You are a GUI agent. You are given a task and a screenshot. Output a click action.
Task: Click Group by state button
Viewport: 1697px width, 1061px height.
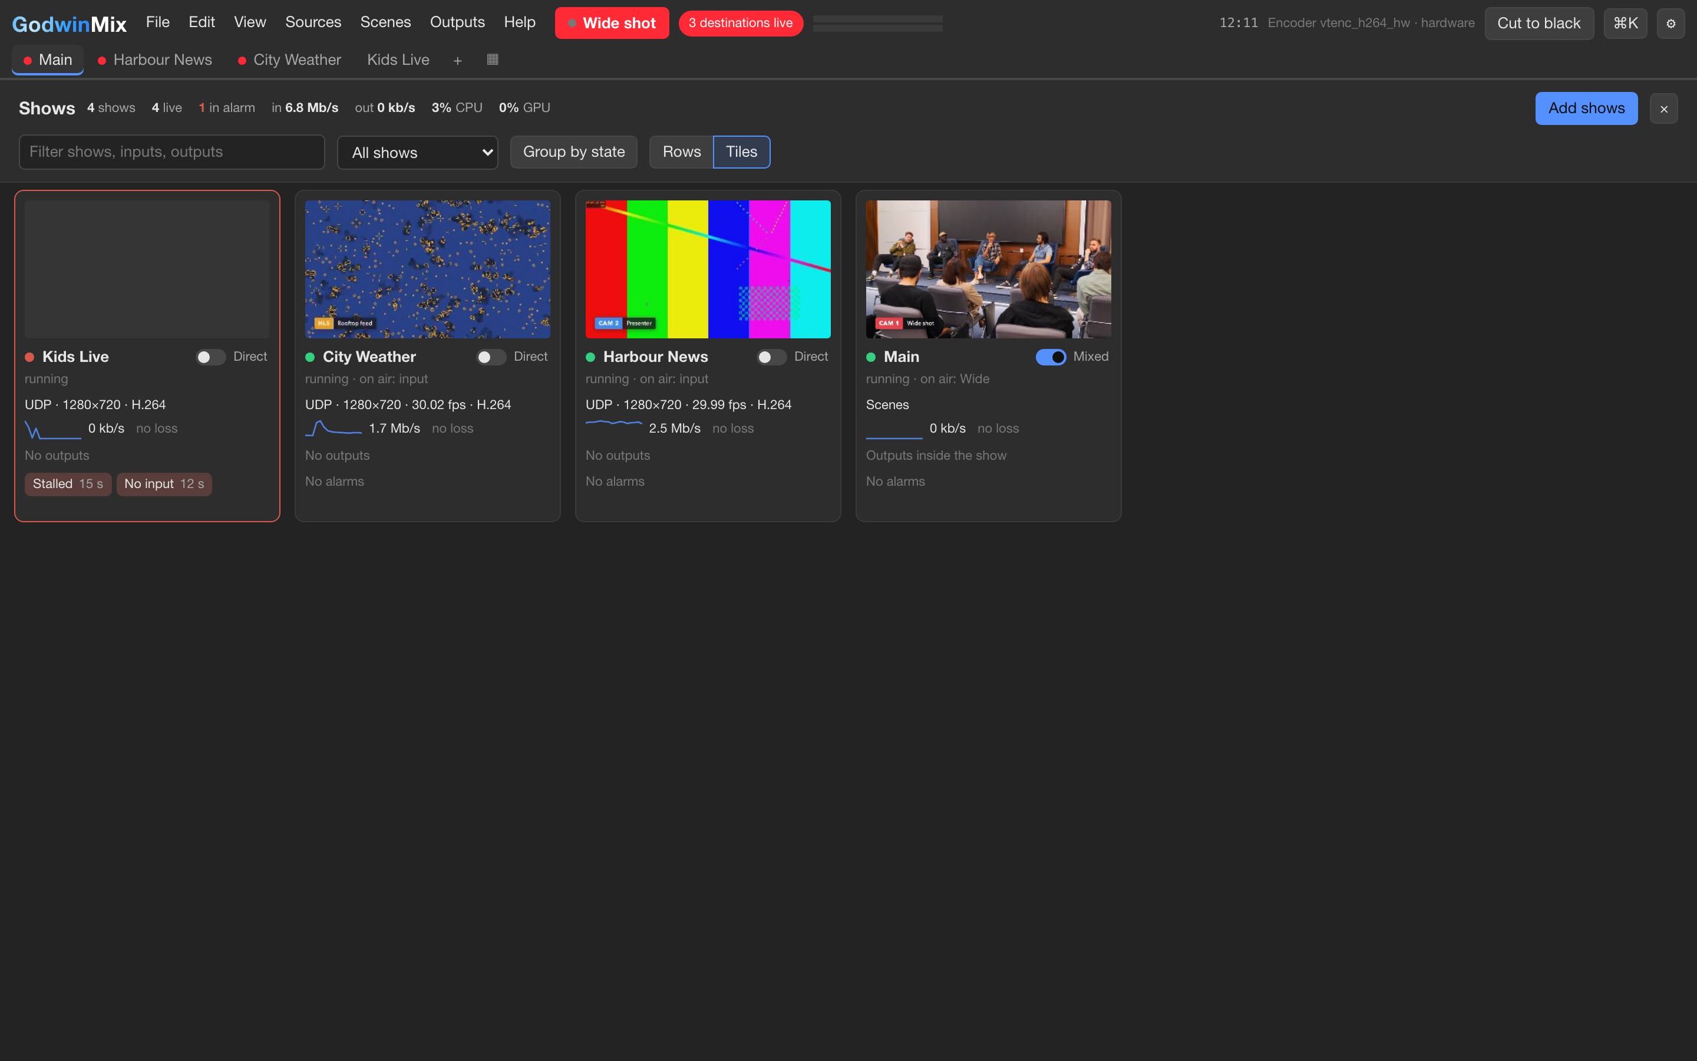573,152
